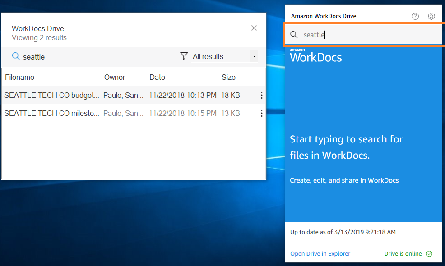Open more options for the budget file
The height and width of the screenshot is (266, 445).
point(261,95)
